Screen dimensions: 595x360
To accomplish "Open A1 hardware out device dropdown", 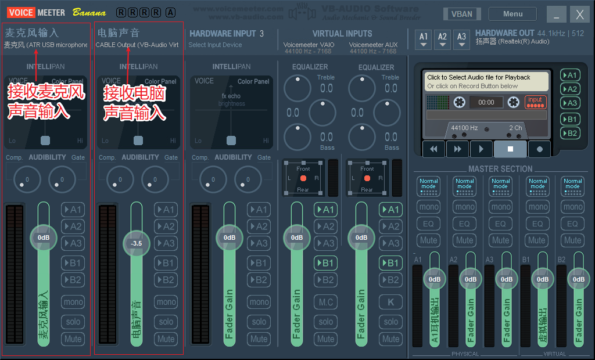I will (424, 40).
